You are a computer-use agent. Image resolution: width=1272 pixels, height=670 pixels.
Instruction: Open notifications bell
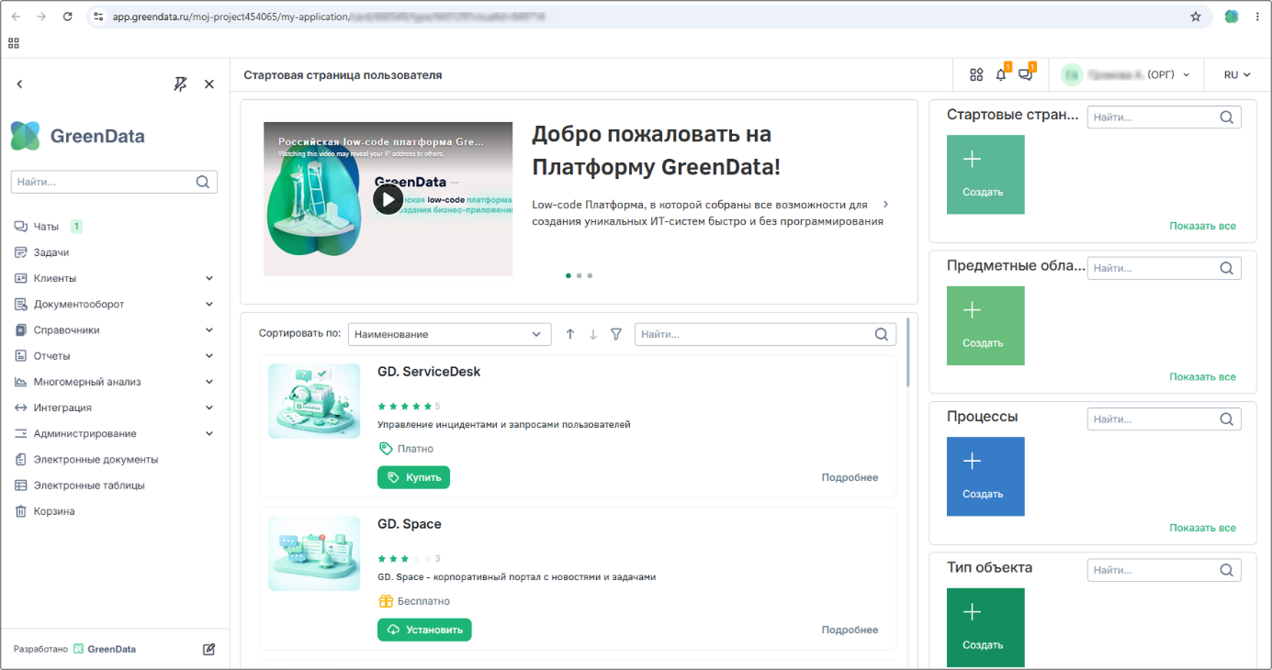1001,74
